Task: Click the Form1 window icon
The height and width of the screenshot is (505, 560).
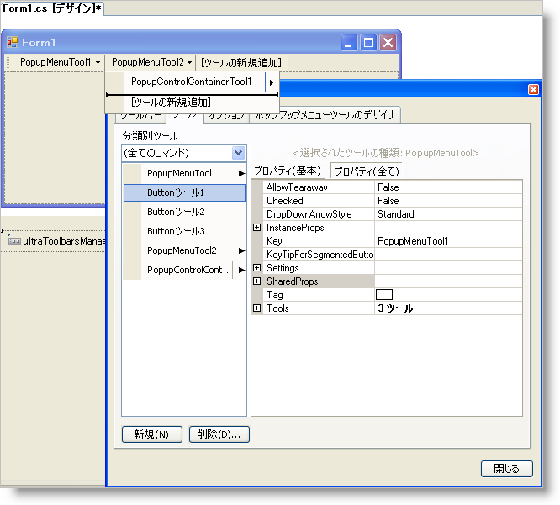Action: (12, 42)
